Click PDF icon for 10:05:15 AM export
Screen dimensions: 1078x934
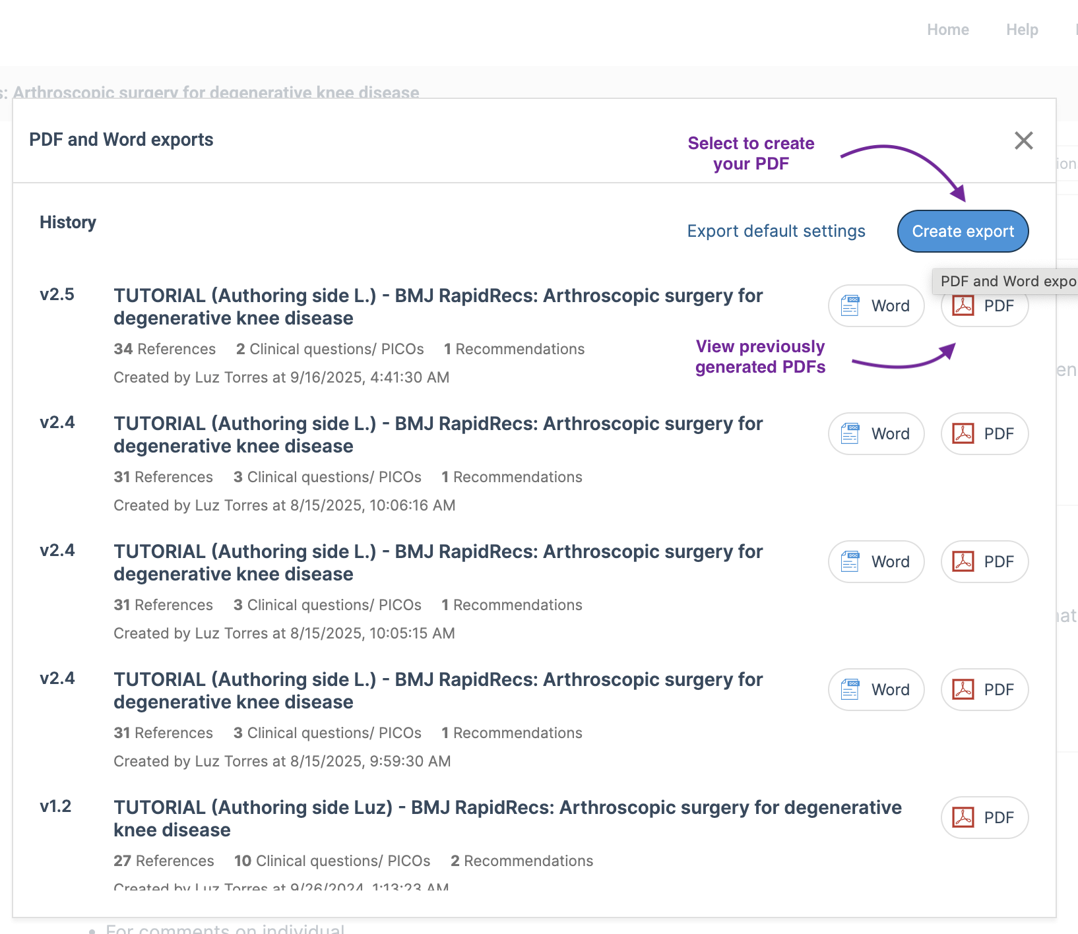[963, 562]
